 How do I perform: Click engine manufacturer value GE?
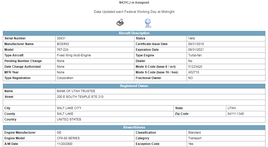(59, 132)
